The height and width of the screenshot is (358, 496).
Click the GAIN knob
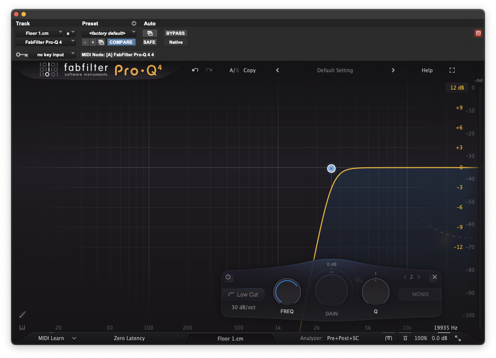(x=331, y=290)
